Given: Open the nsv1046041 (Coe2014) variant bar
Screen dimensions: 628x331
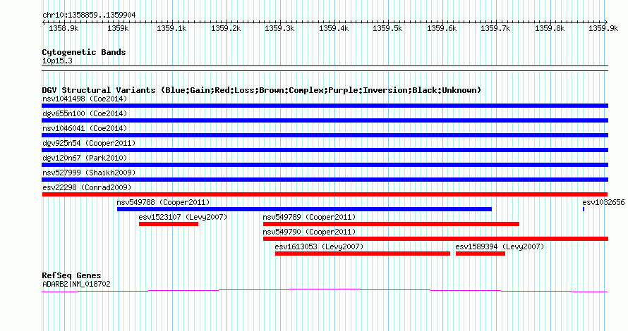Looking at the screenshot, I should click(x=325, y=135).
